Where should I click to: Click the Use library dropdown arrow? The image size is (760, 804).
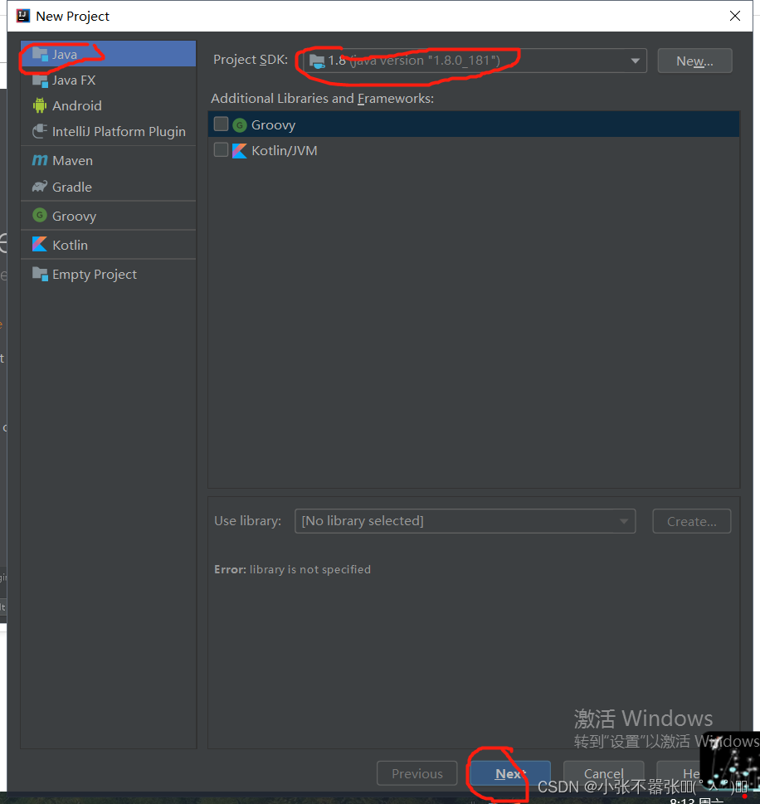pyautogui.click(x=624, y=521)
